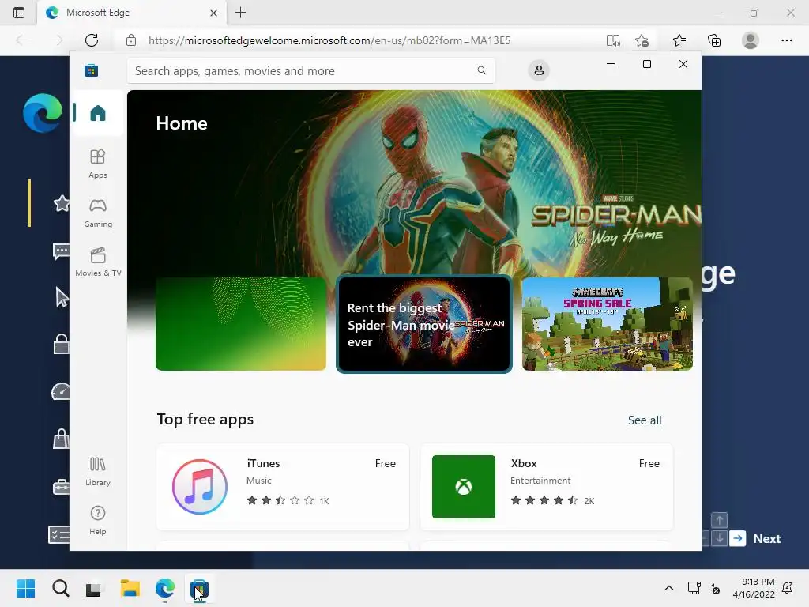Image resolution: width=809 pixels, height=607 pixels.
Task: Open the Apps section in Store sidebar
Action: [x=98, y=164]
